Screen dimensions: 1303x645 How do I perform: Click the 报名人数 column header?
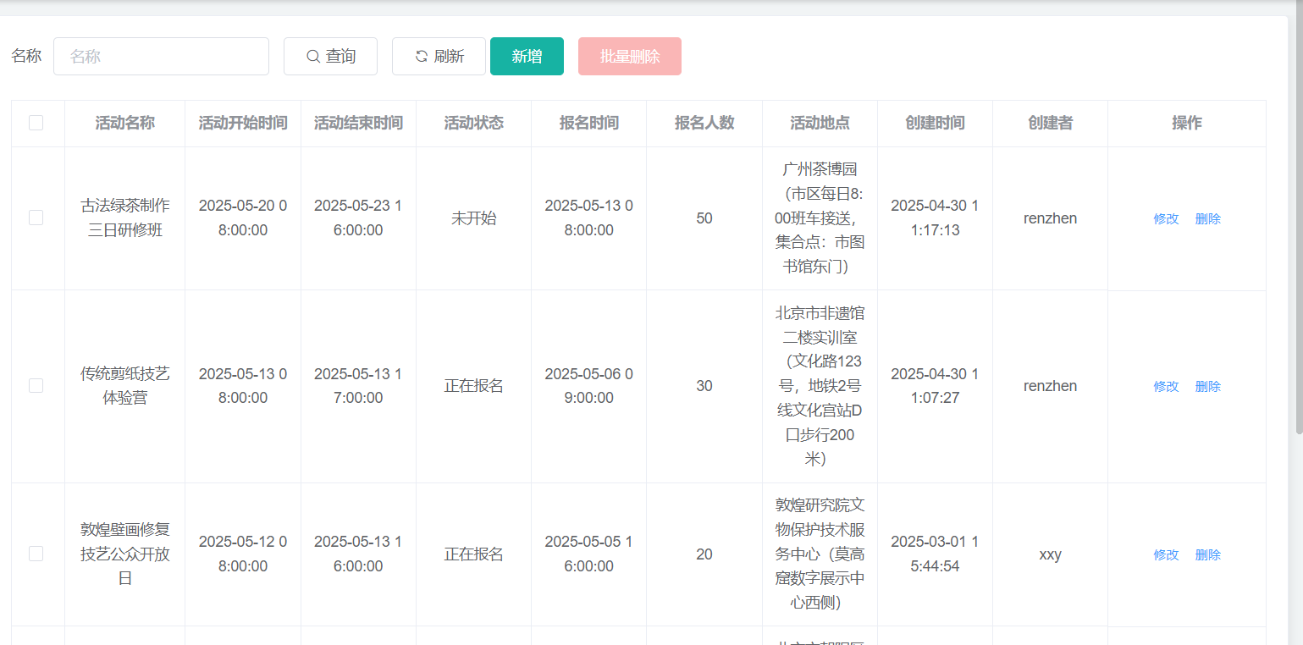tap(704, 123)
